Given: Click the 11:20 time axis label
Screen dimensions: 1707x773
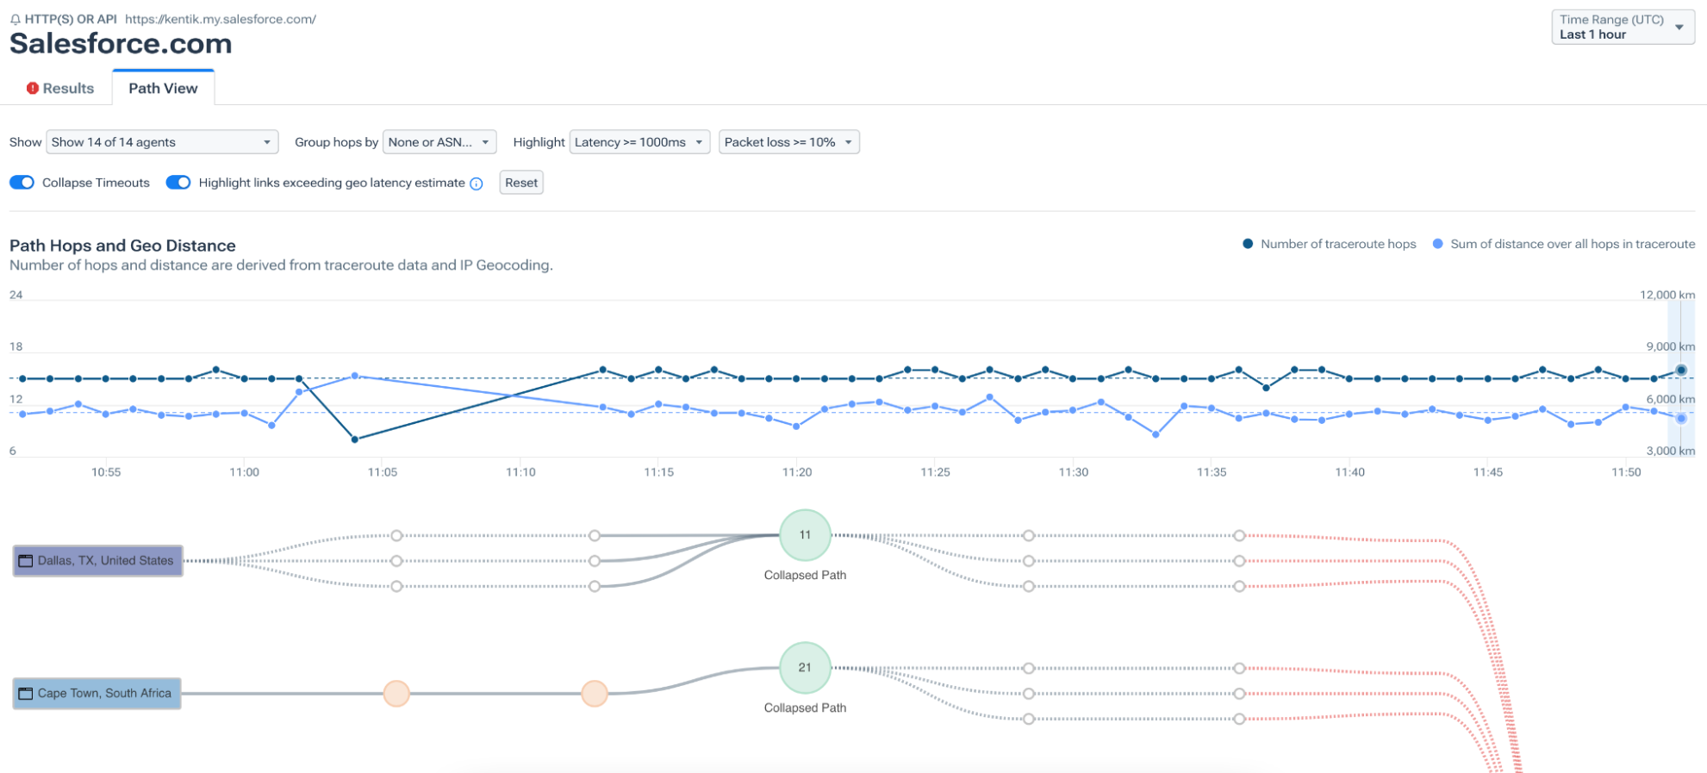Looking at the screenshot, I should [x=797, y=472].
